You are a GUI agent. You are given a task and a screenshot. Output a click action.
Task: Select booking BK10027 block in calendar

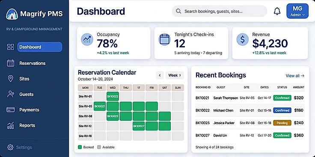tap(139, 126)
